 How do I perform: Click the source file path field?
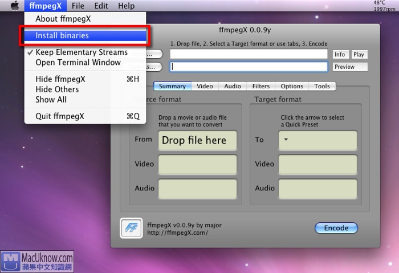tap(249, 54)
